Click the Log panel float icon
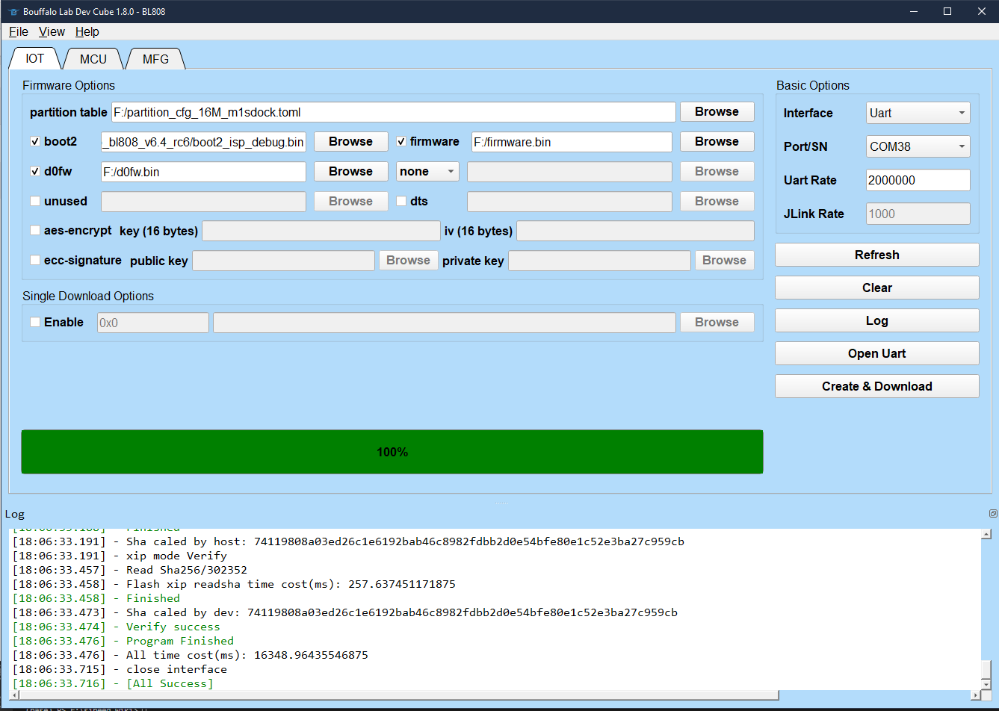This screenshot has height=711, width=999. [993, 514]
